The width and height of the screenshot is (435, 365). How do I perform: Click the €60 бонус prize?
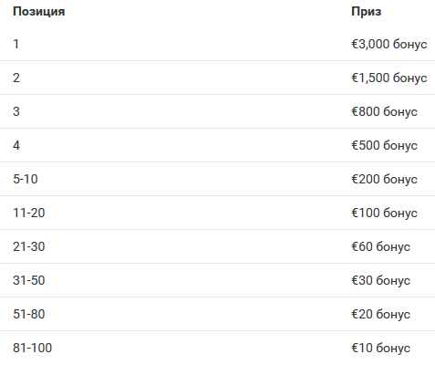[380, 246]
